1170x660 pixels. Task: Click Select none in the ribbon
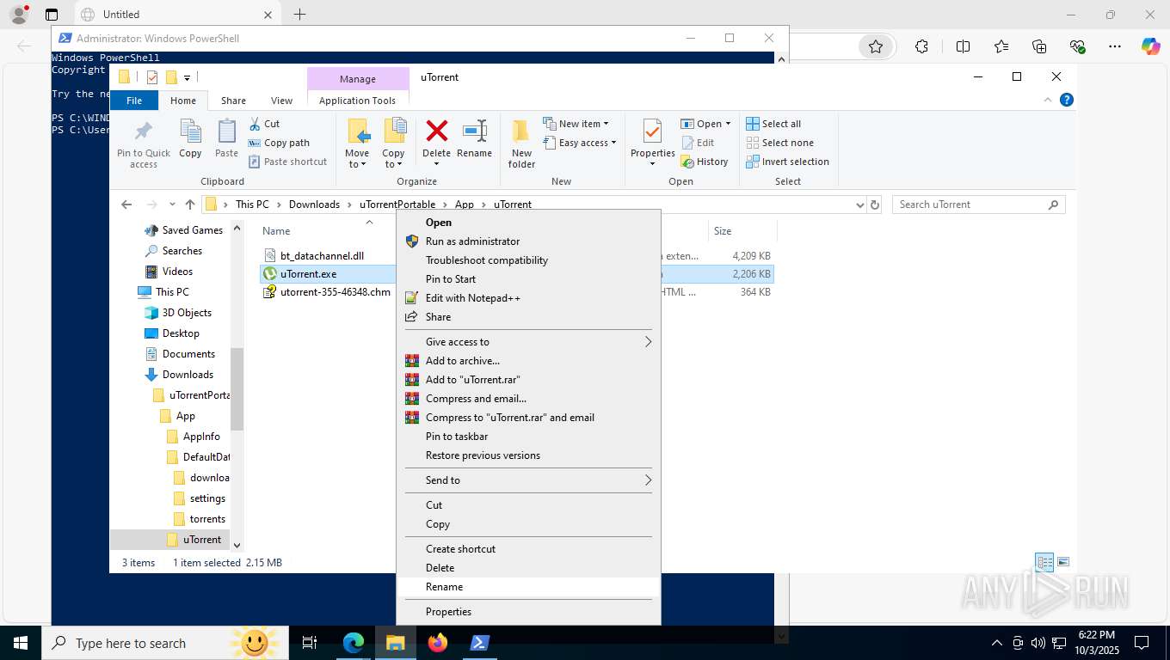[x=779, y=143]
